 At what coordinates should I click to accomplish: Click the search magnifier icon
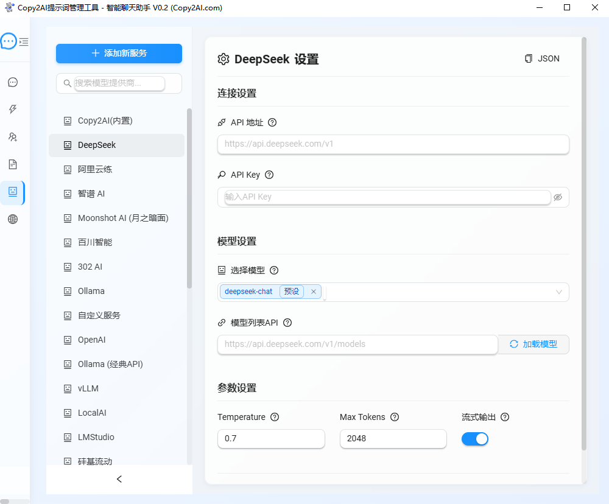pyautogui.click(x=67, y=83)
